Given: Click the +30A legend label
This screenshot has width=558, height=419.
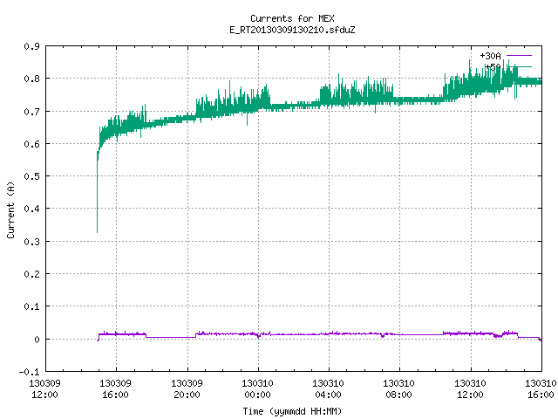Looking at the screenshot, I should tap(490, 56).
